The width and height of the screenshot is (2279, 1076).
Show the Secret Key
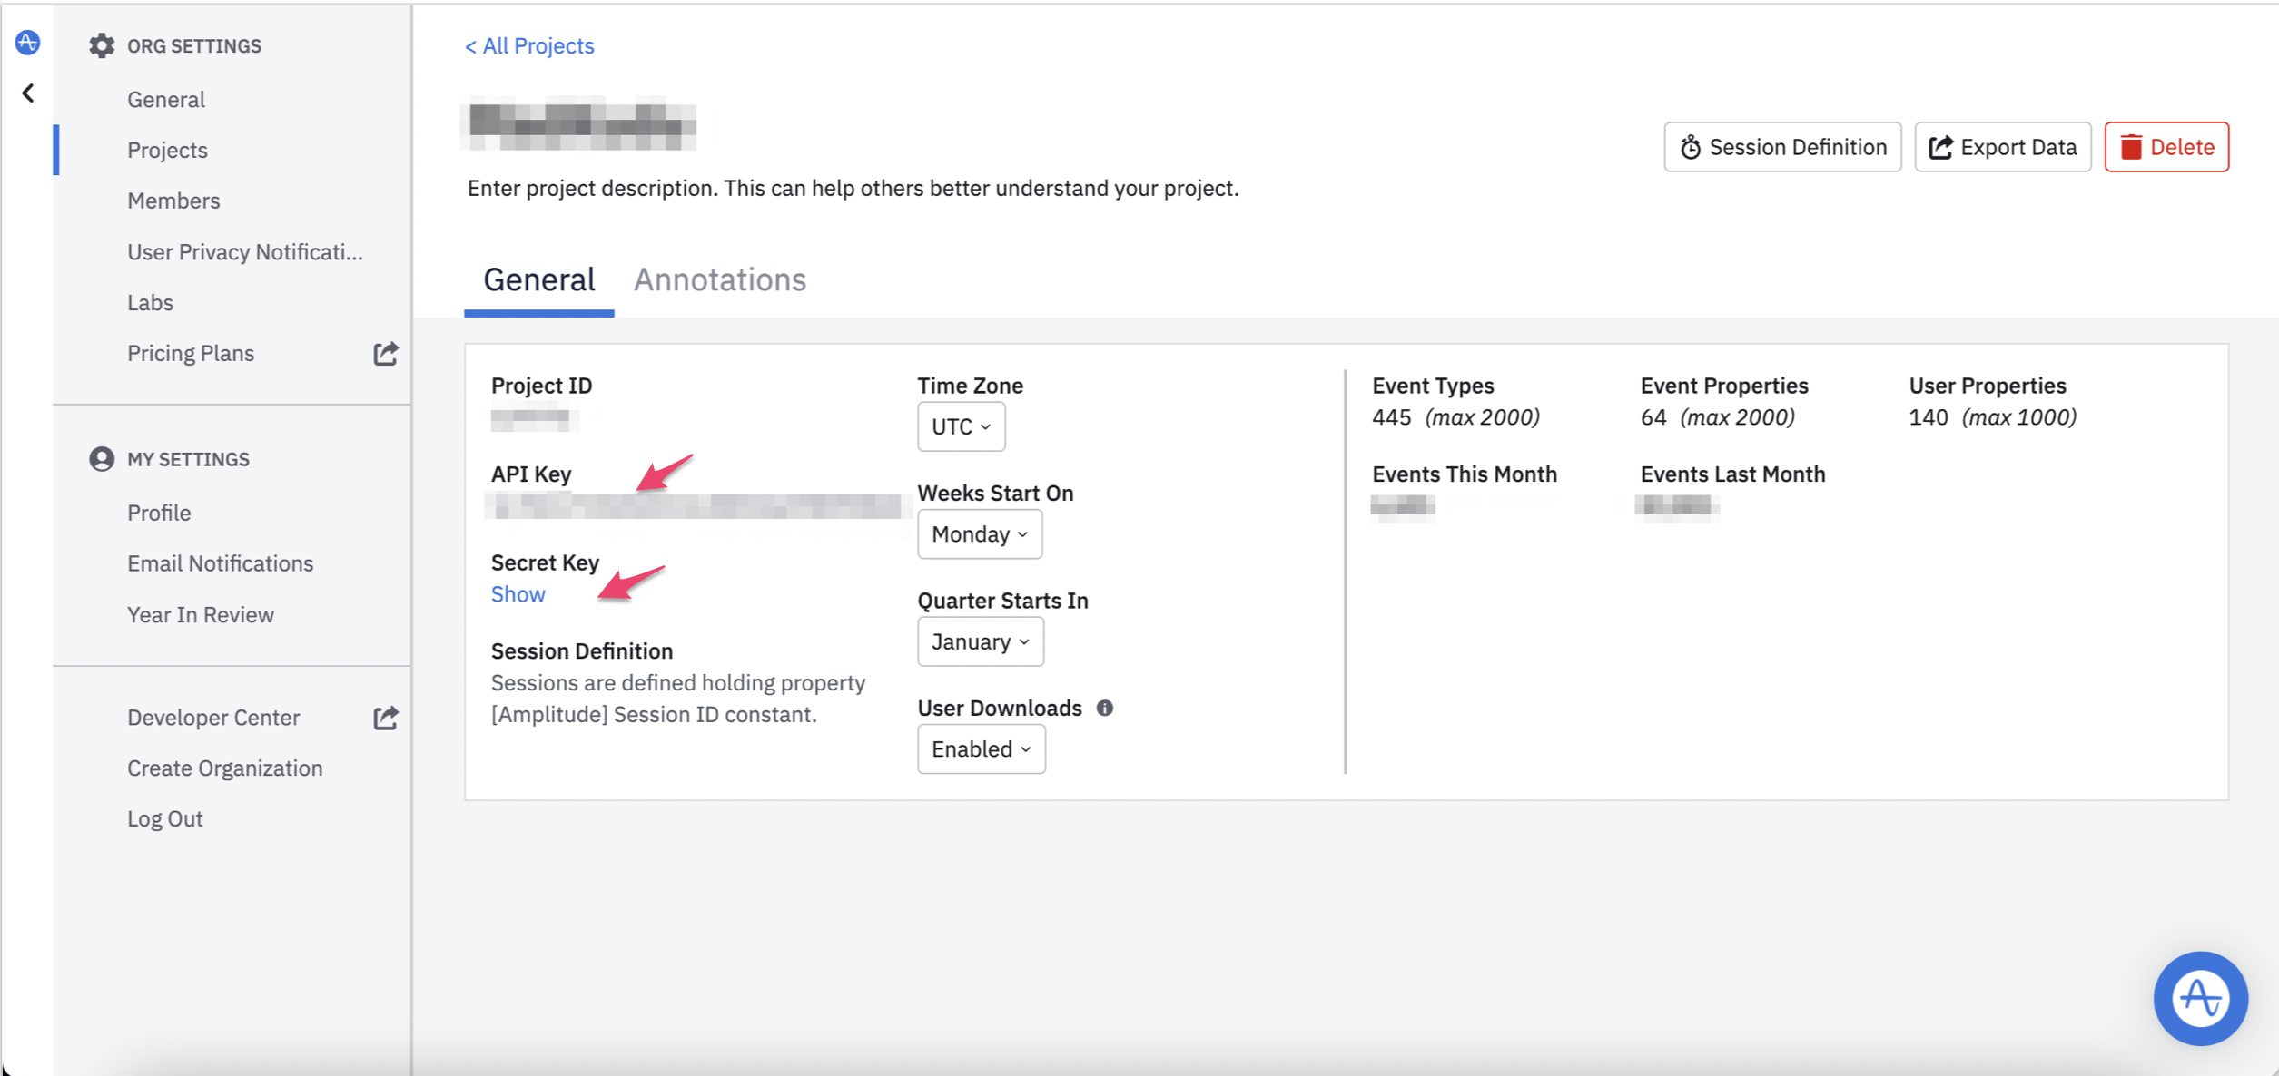(518, 594)
